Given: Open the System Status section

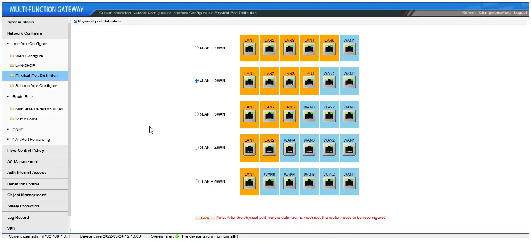Looking at the screenshot, I should (35, 22).
